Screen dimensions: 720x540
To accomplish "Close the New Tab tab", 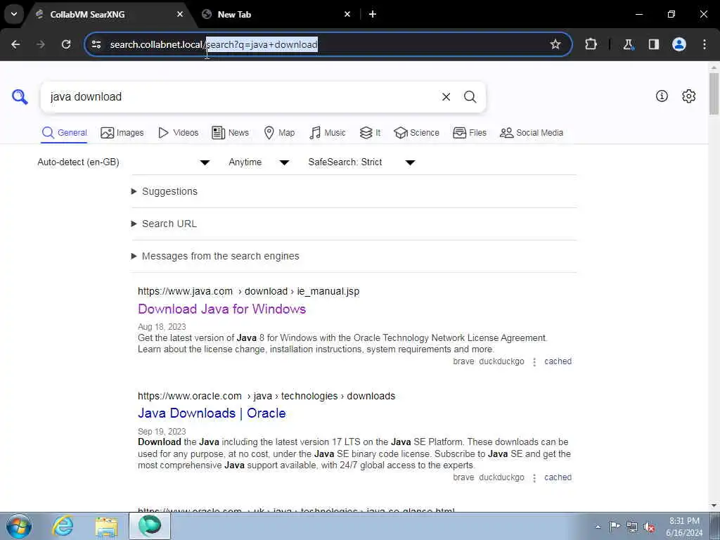I will [347, 14].
